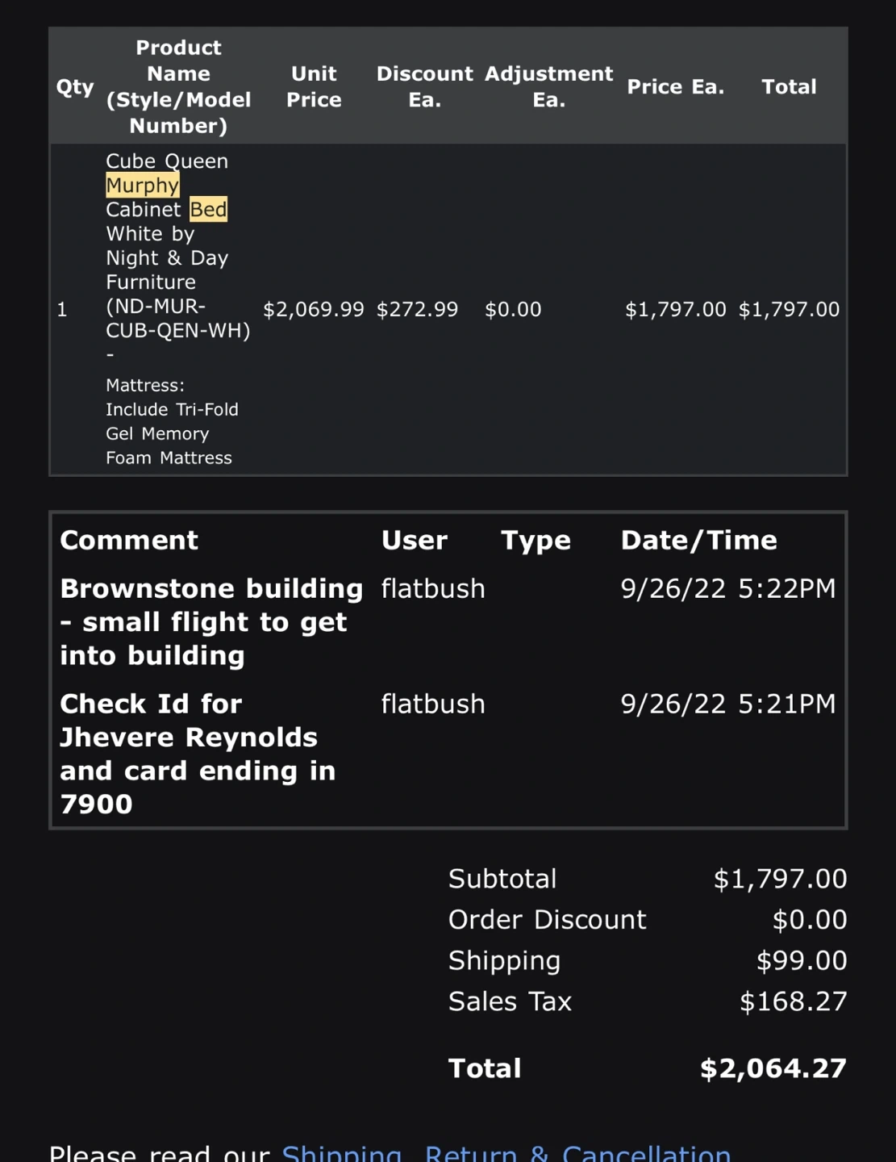Select the $272.99 discount amount
The height and width of the screenshot is (1162, 896).
(417, 310)
